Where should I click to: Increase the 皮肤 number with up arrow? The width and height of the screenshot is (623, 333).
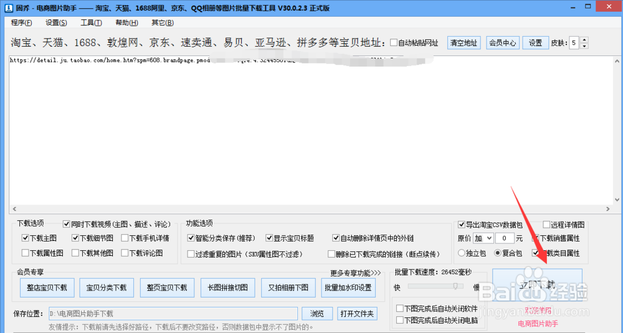coord(584,40)
